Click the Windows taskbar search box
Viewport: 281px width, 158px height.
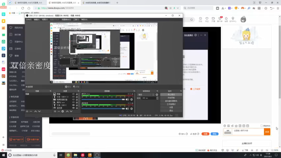(32, 155)
